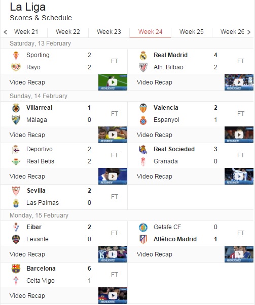Play the Villarreal vs Málaga video recap

point(113,135)
